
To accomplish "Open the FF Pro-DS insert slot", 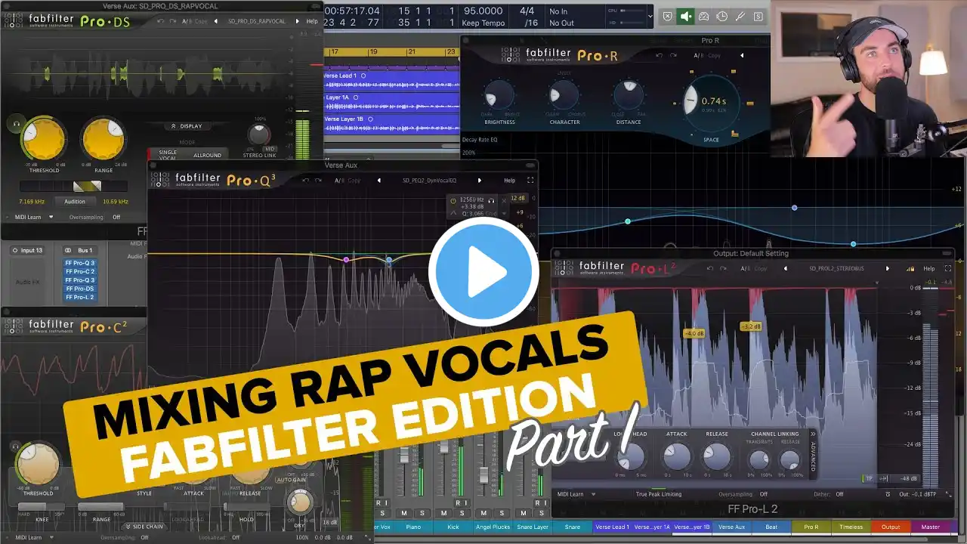I will pyautogui.click(x=79, y=289).
